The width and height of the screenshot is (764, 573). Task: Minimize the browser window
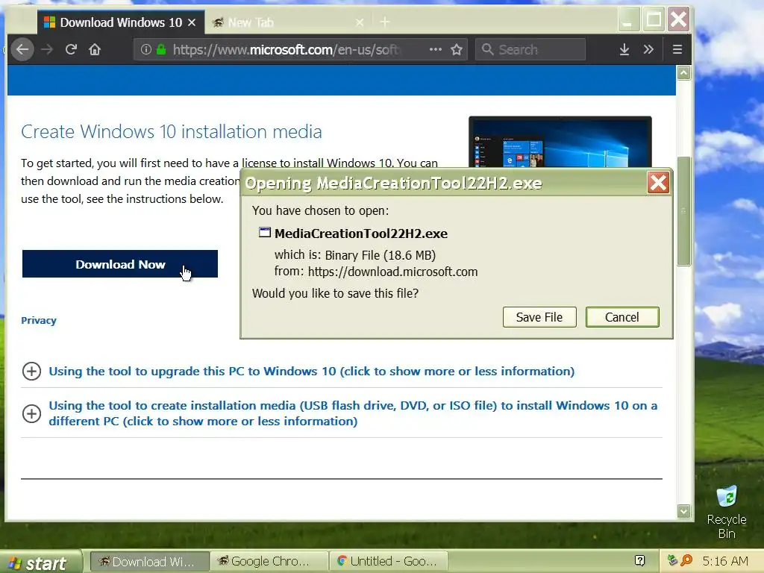click(x=628, y=20)
